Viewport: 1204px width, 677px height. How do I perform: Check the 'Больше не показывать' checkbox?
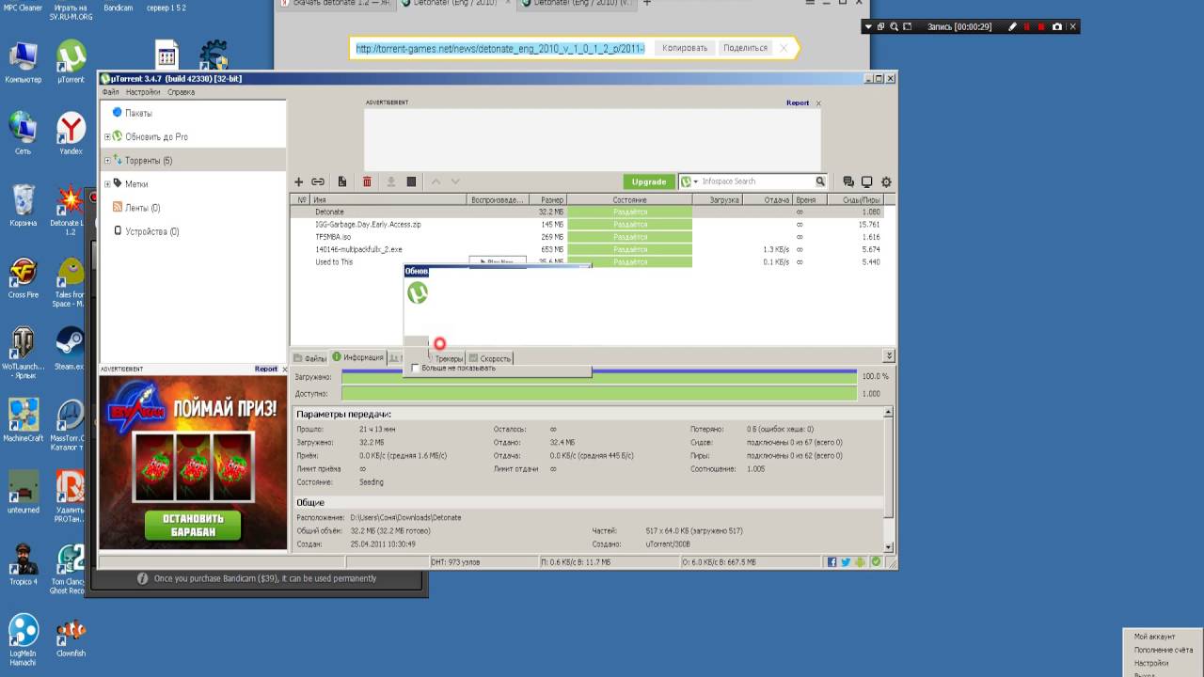tap(416, 368)
